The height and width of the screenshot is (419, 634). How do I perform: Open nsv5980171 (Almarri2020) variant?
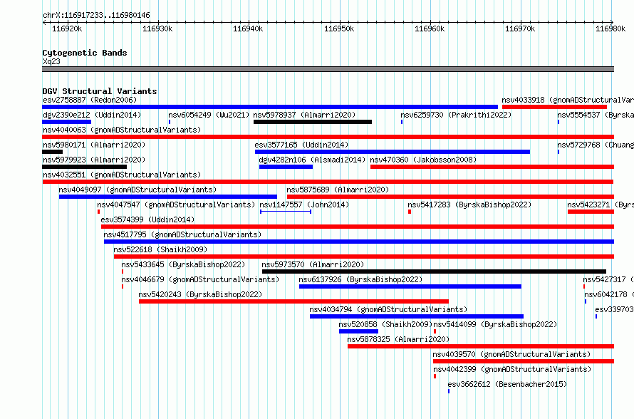coord(94,145)
